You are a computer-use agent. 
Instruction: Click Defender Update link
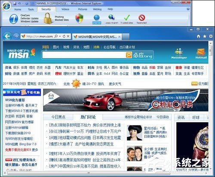(30, 19)
